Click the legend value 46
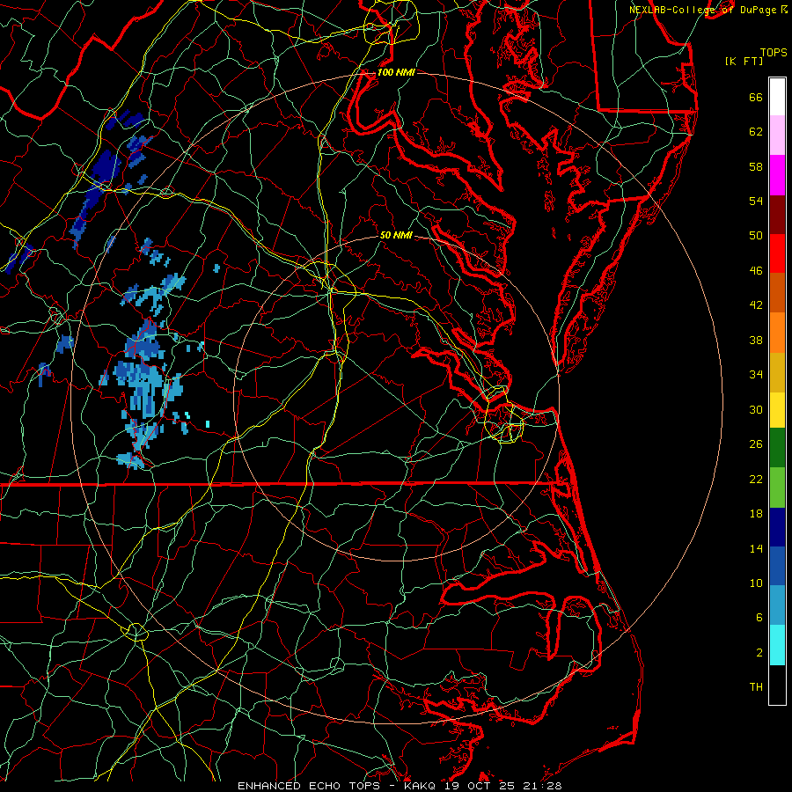The width and height of the screenshot is (792, 792). (756, 271)
